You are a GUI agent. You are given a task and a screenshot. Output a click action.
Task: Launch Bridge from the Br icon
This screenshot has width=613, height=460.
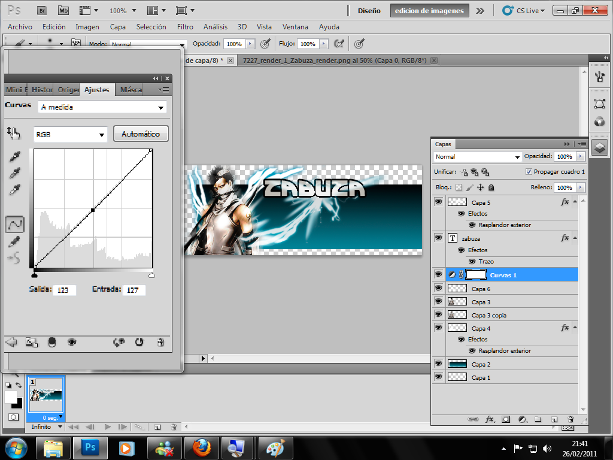pos(42,11)
